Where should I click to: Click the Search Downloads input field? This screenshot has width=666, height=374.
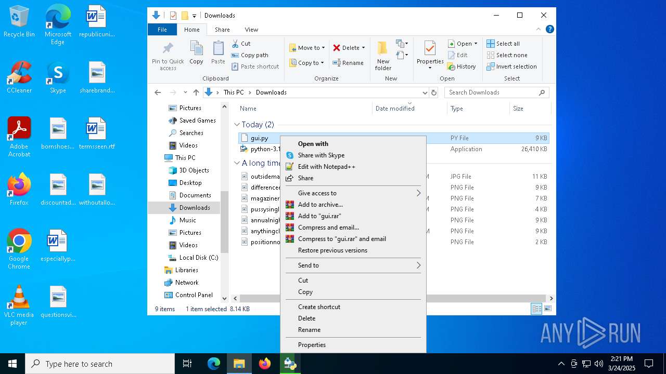[x=492, y=92]
